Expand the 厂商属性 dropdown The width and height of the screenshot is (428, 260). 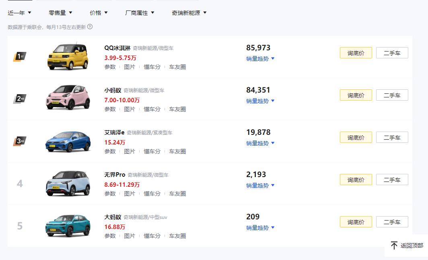pos(140,13)
